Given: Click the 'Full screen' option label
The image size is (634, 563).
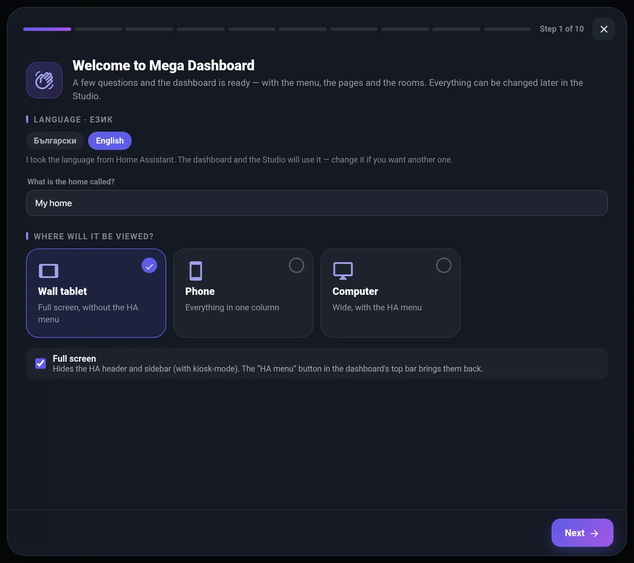Looking at the screenshot, I should 74,359.
